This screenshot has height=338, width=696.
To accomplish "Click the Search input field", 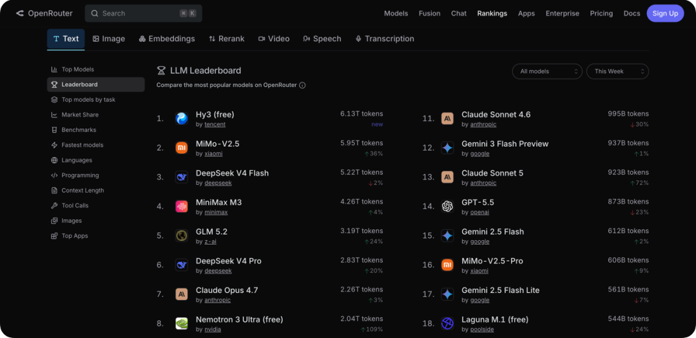I will (x=143, y=14).
